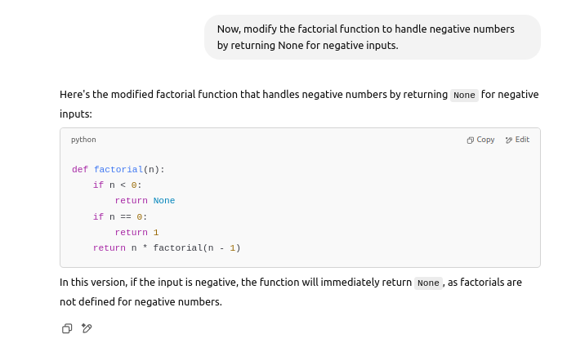
Task: Click the "return 1" code line
Action: (136, 233)
